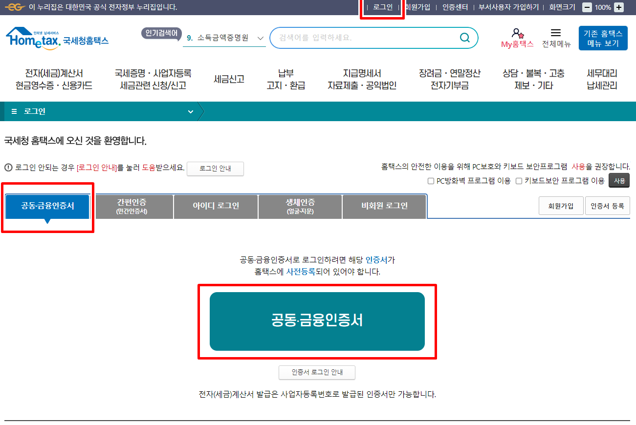Screen dimensions: 636x425
Task: Click red [로그인 안내] text in notice
Action: tap(96, 168)
